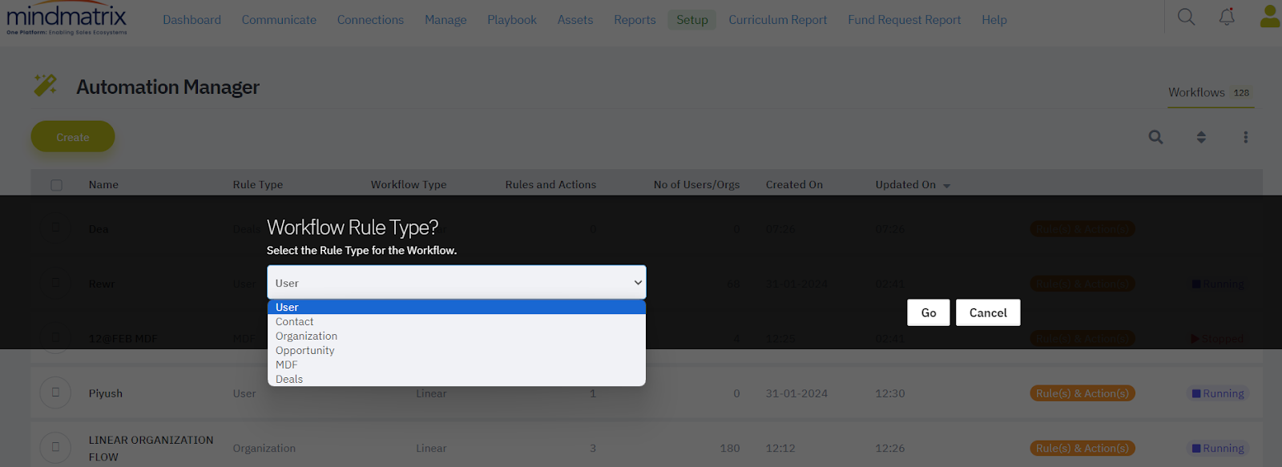Sort by the Created On column header
1282x467 pixels.
click(x=794, y=185)
